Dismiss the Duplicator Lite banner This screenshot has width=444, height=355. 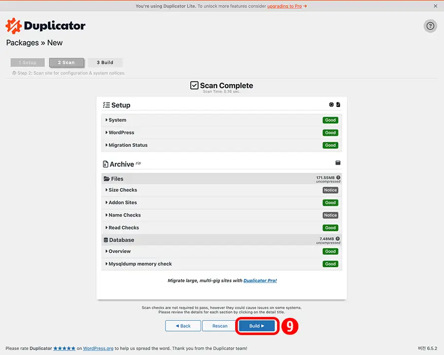point(435,6)
